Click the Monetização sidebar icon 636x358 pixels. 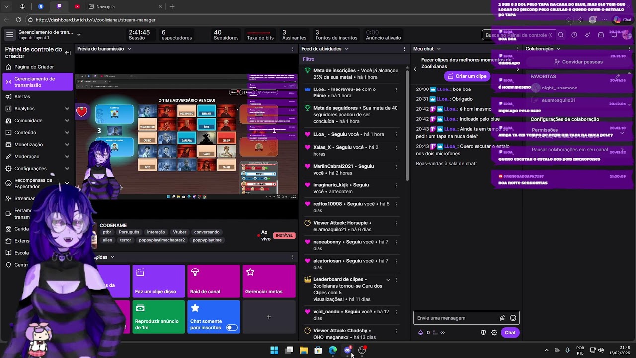tap(8, 145)
